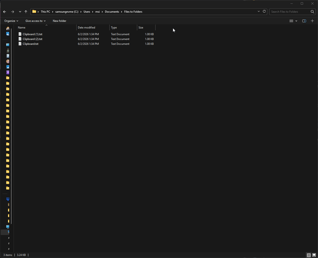Go up one folder level arrow

(x=26, y=12)
